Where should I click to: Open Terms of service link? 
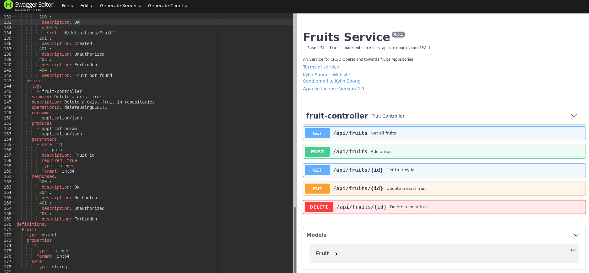pyautogui.click(x=321, y=67)
